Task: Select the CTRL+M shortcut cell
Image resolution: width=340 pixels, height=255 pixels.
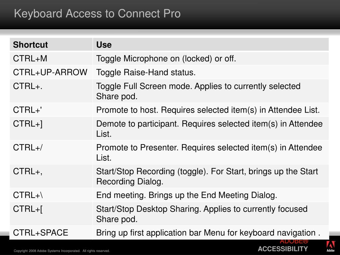Action: [x=51, y=58]
